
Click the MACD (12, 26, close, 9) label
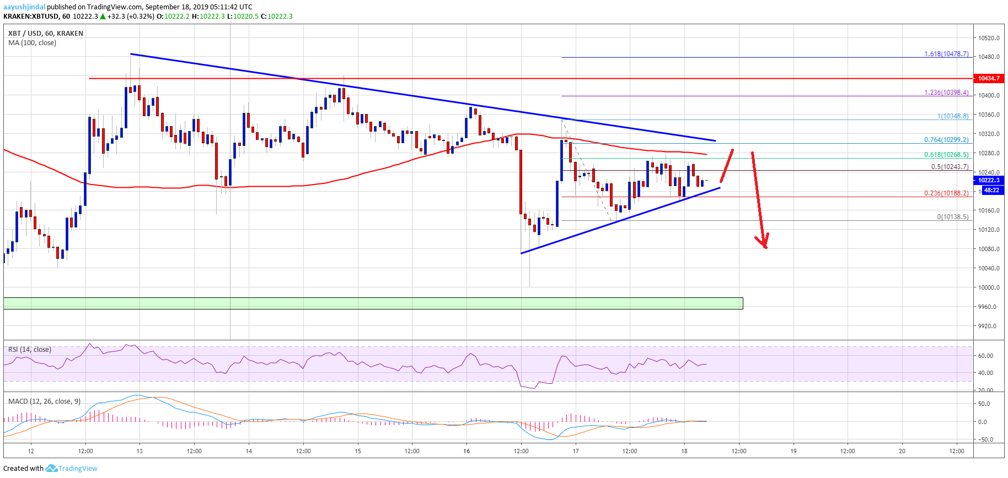[44, 401]
